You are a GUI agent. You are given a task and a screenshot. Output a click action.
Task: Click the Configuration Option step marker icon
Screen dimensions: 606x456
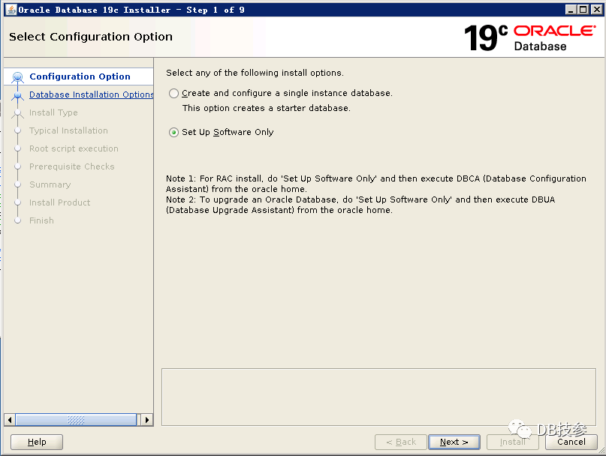[x=18, y=76]
